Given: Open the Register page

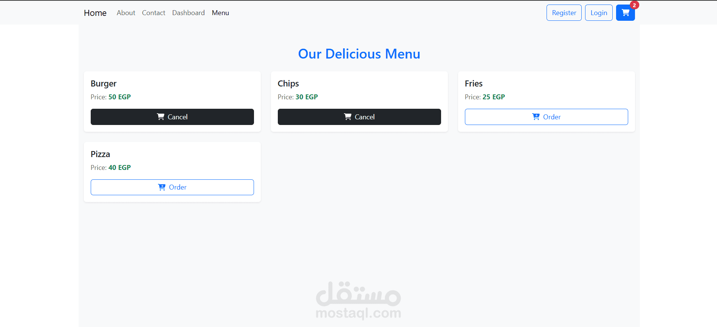Looking at the screenshot, I should coord(564,13).
